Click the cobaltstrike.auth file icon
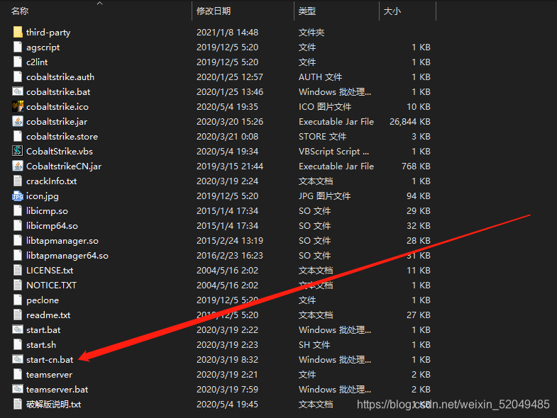The width and height of the screenshot is (557, 418). [18, 77]
